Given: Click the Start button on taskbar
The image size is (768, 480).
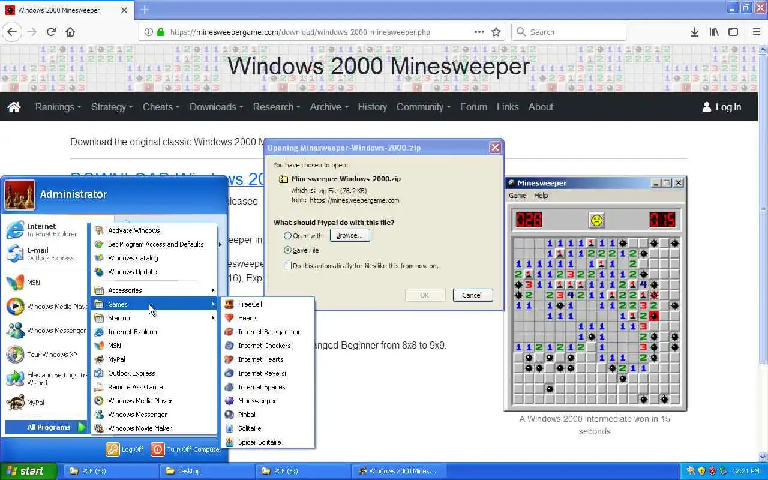Looking at the screenshot, I should click(x=28, y=471).
